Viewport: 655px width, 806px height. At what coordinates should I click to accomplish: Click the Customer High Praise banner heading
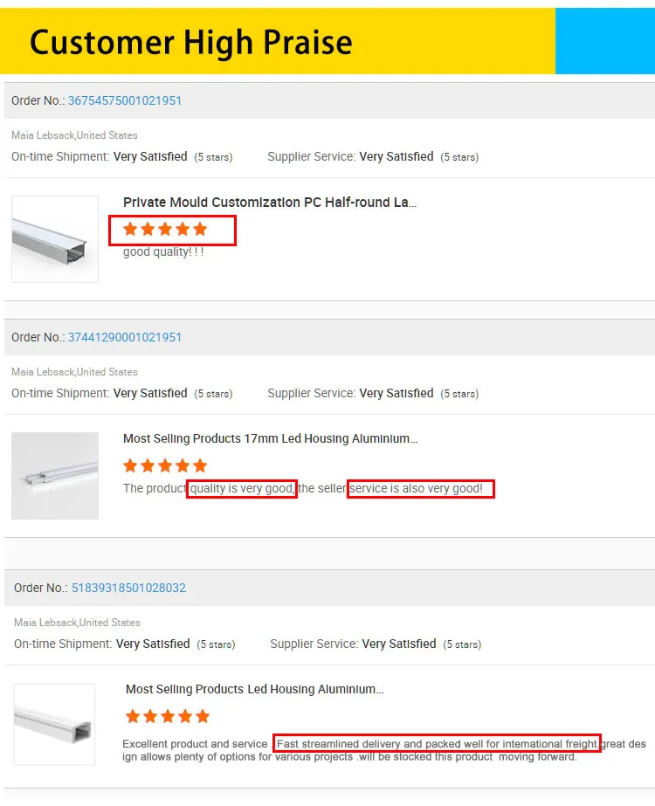pos(191,42)
